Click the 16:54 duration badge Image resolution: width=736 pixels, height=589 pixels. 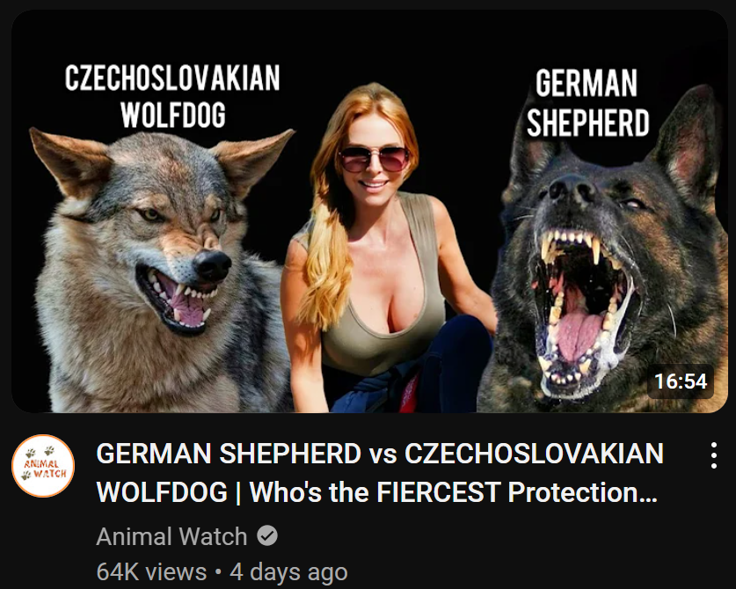(680, 381)
